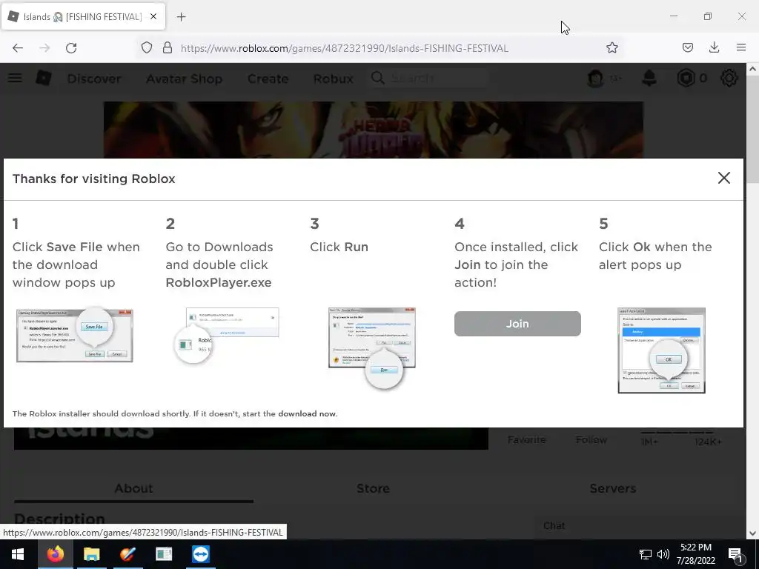The width and height of the screenshot is (759, 569).
Task: Open the Discover page
Action: [94, 79]
